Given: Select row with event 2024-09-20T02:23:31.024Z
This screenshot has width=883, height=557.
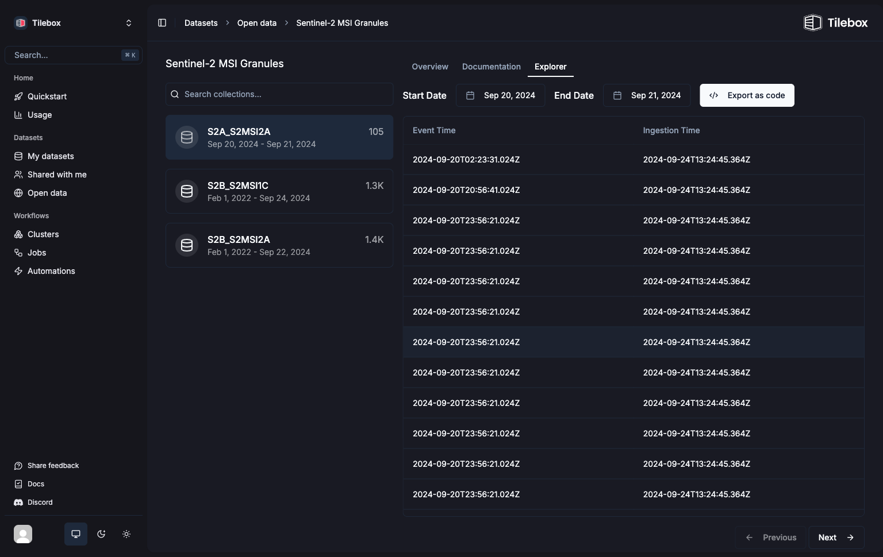Looking at the screenshot, I should [x=634, y=160].
